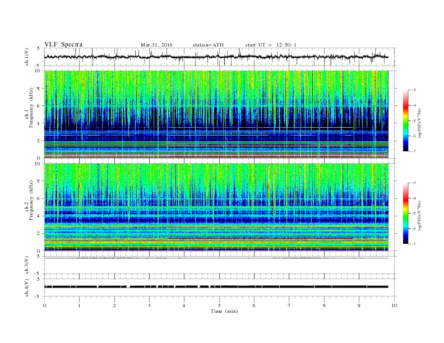The width and height of the screenshot is (444, 343).
Task: Click the "6" tick on the time axis
Action: tap(255, 305)
